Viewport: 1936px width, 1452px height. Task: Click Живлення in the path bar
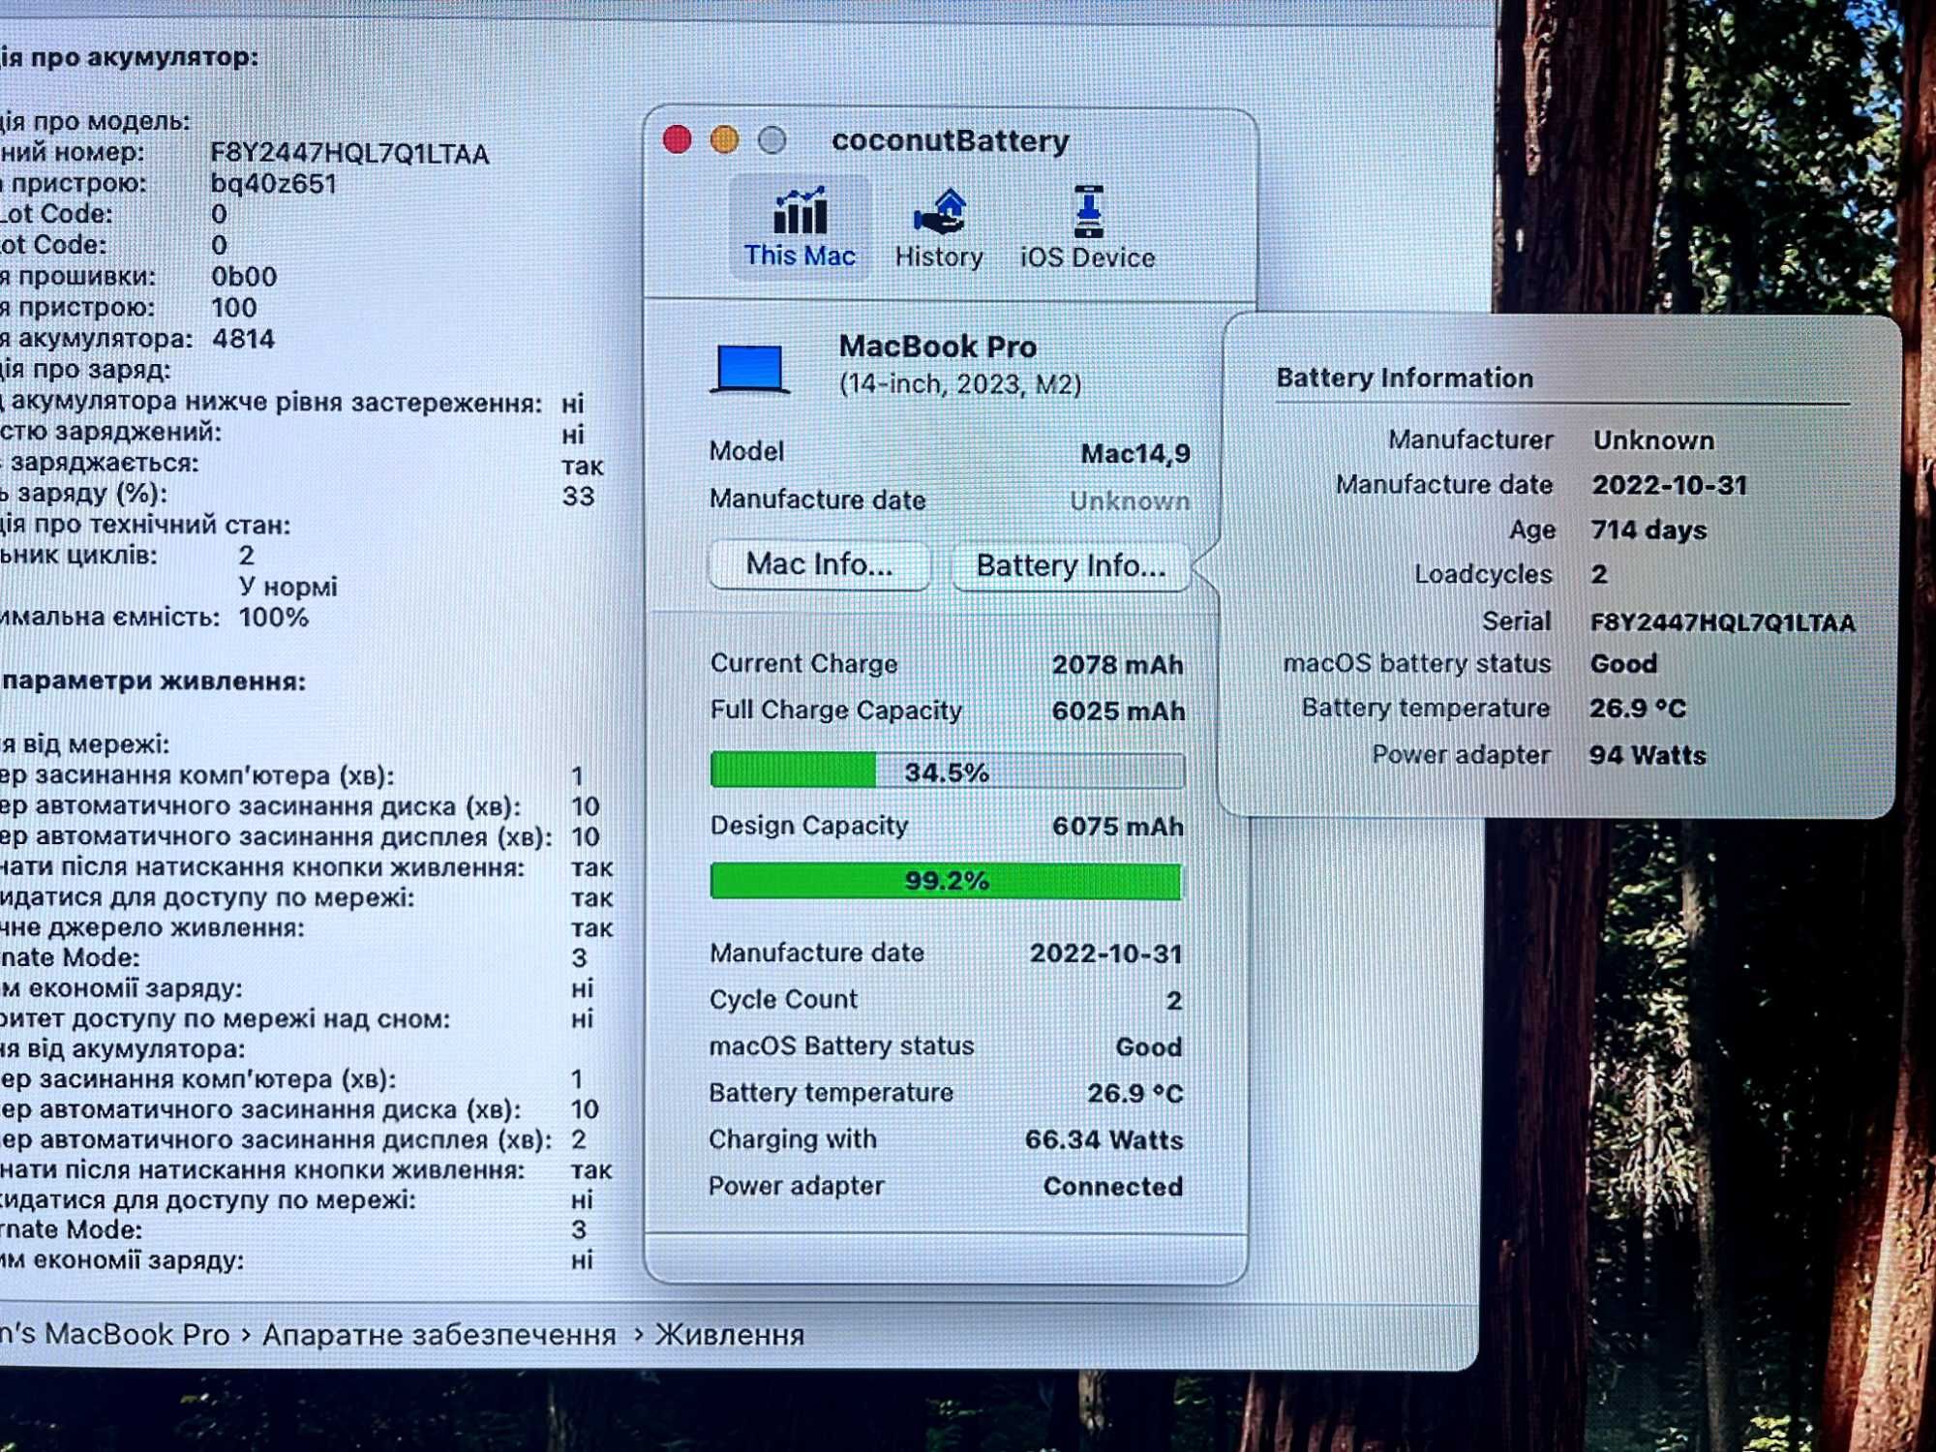point(730,1335)
